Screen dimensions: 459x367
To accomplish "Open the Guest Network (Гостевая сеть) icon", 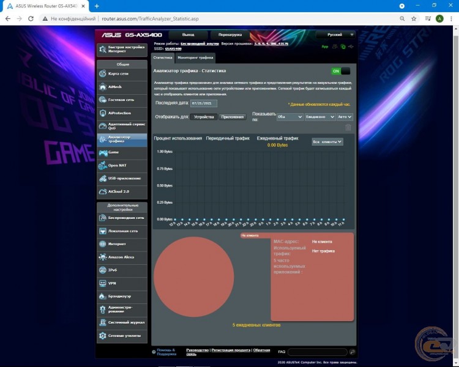I will click(x=102, y=100).
